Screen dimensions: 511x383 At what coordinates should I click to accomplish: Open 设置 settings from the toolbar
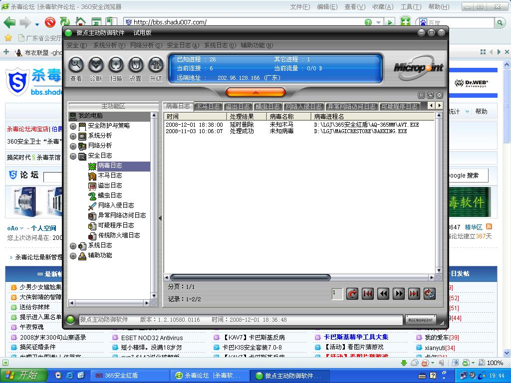point(136,65)
